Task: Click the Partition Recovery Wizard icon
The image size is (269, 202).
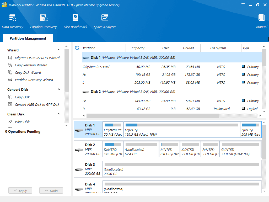Action: (10, 80)
